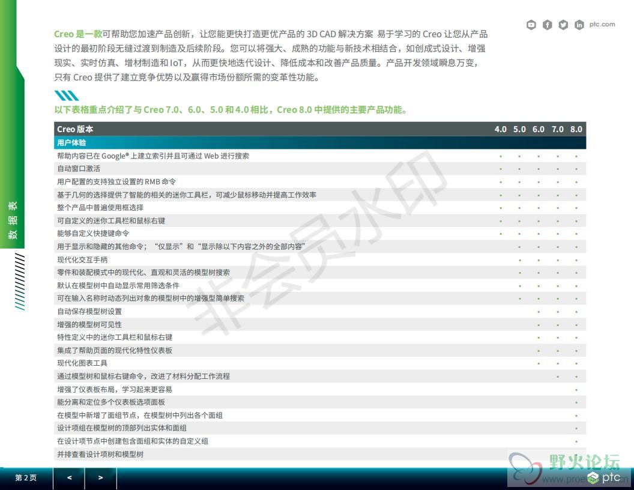Click the row 增强了仪表板布局，学习起来更容易
Image resolution: width=634 pixels, height=490 pixels.
pos(320,389)
